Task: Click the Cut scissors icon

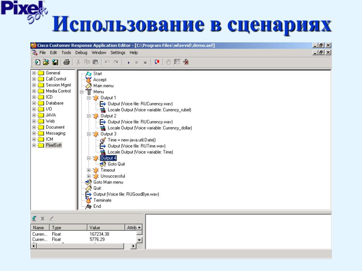Action: [x=78, y=62]
